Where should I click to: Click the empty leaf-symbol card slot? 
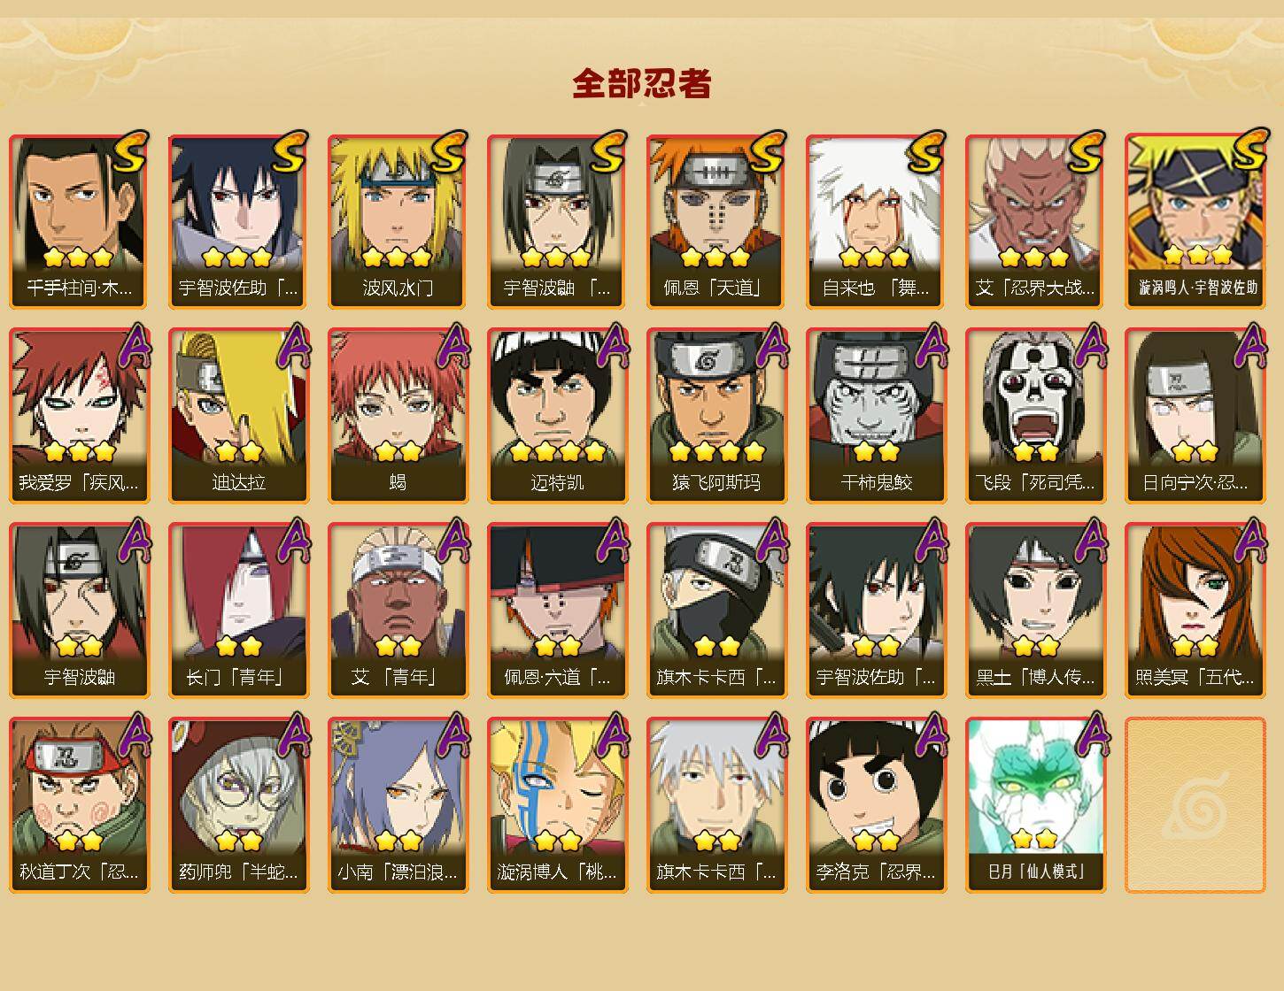tap(1195, 805)
